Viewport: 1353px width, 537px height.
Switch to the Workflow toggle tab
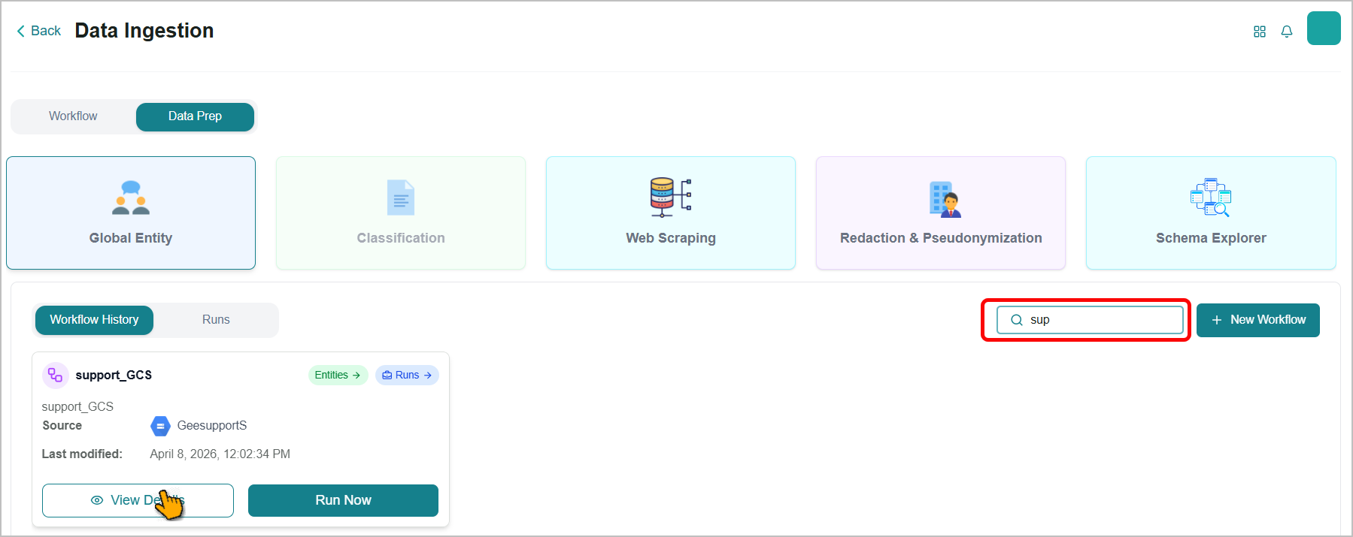(73, 116)
